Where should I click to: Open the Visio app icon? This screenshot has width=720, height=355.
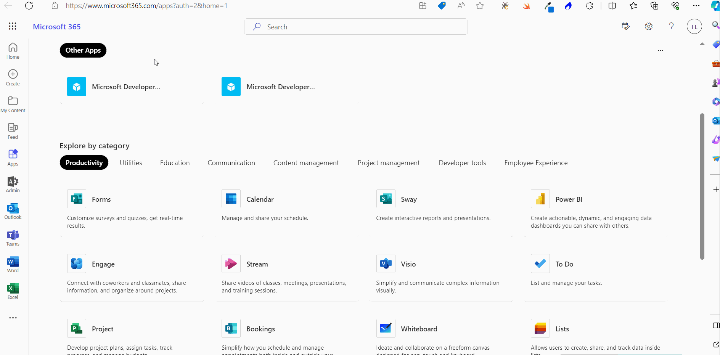[x=386, y=263]
